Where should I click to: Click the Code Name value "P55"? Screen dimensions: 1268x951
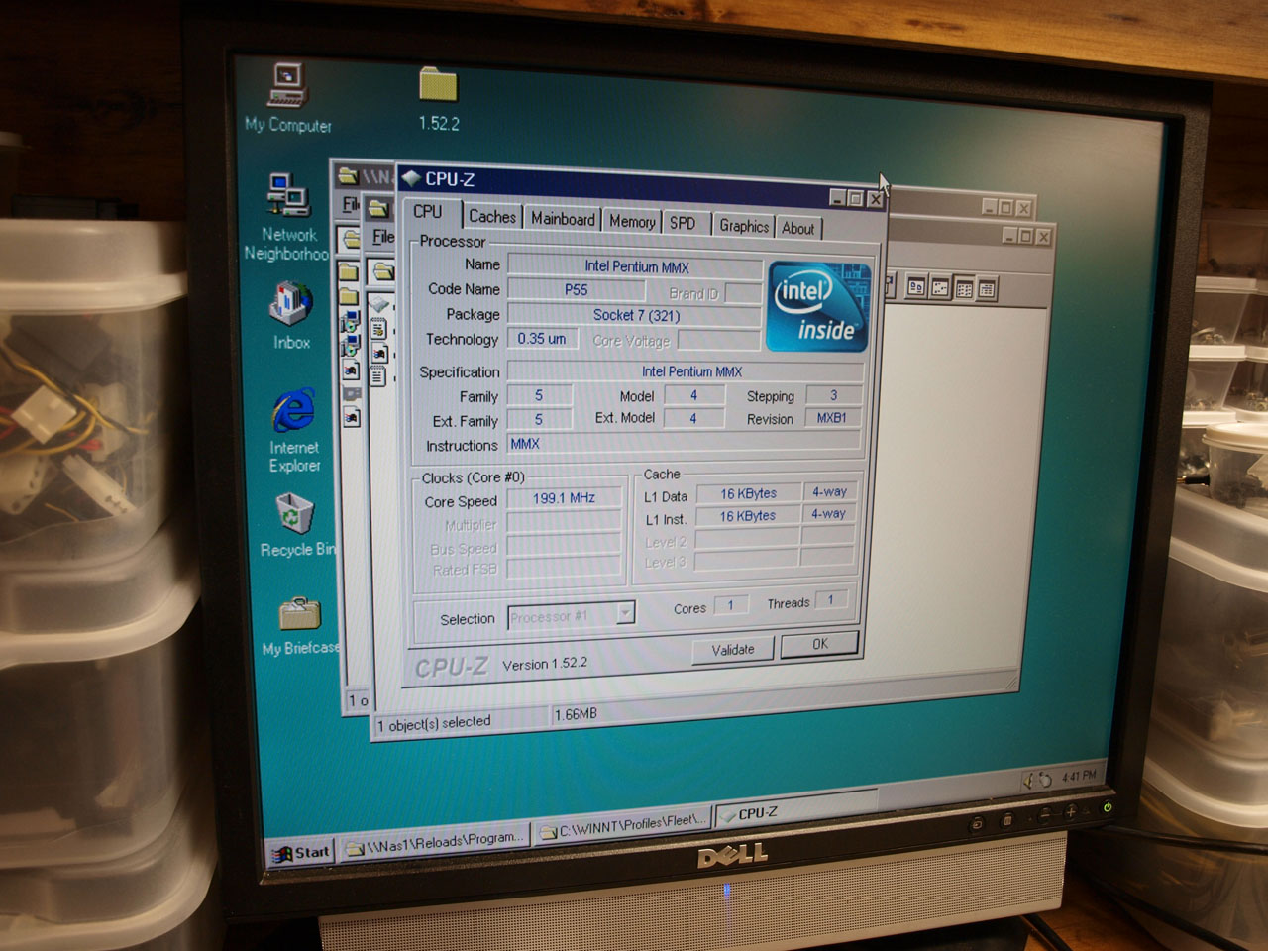point(576,290)
